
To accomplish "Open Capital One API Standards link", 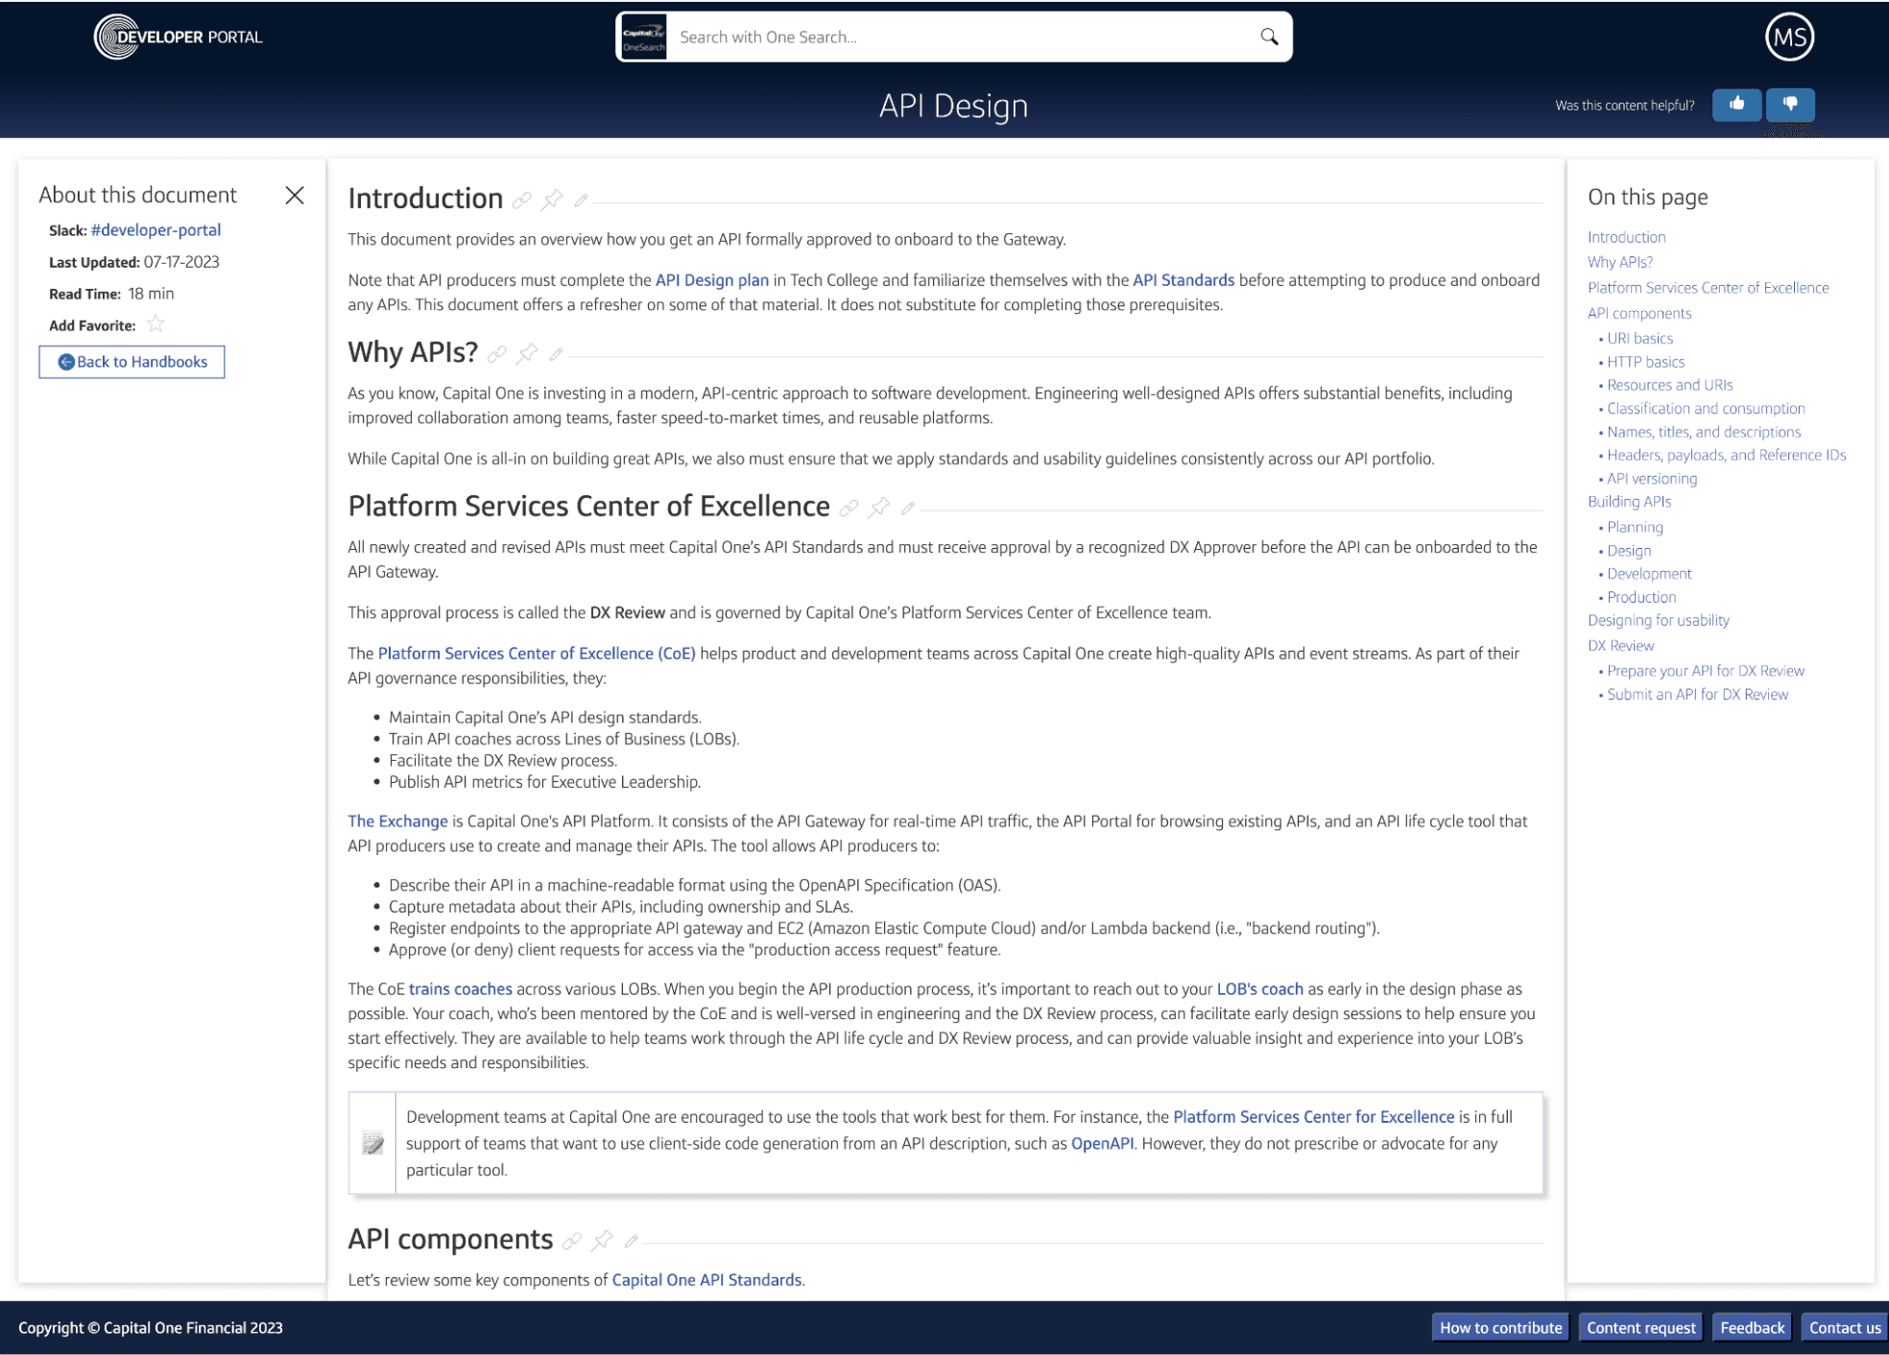I will [706, 1280].
